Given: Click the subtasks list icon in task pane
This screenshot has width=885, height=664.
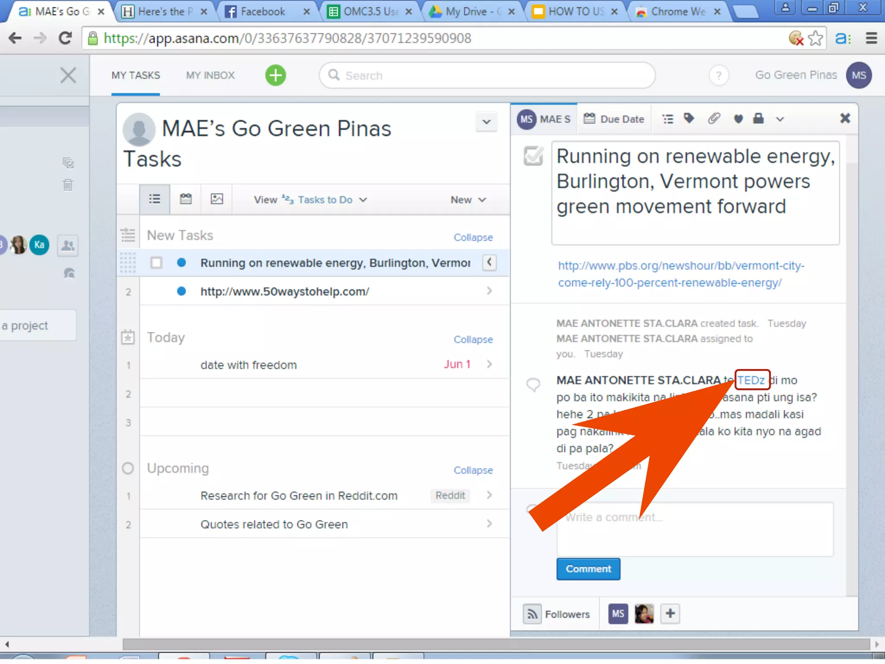Looking at the screenshot, I should tap(668, 119).
